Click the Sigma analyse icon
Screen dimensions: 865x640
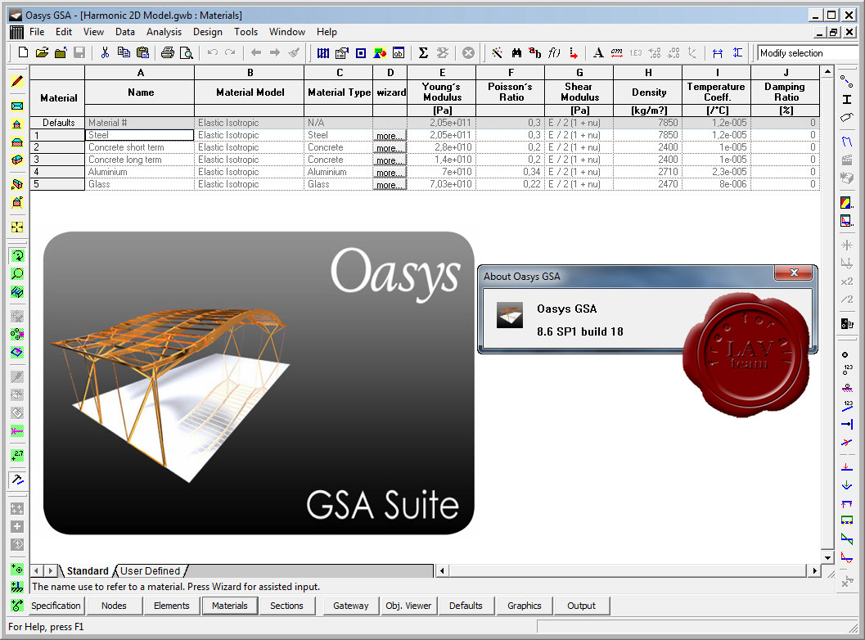click(x=423, y=53)
